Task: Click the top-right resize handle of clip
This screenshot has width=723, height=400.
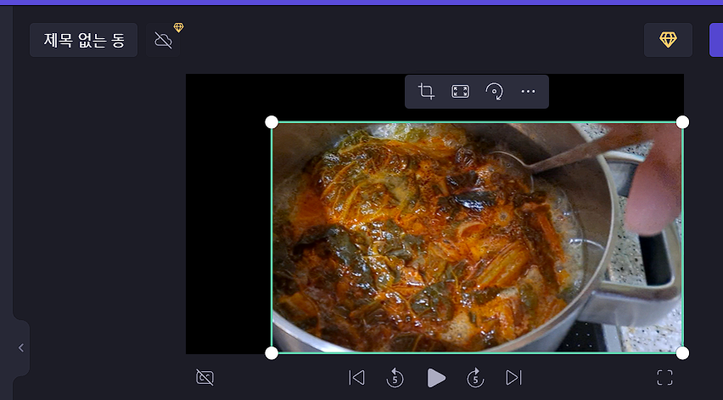Action: (x=682, y=122)
